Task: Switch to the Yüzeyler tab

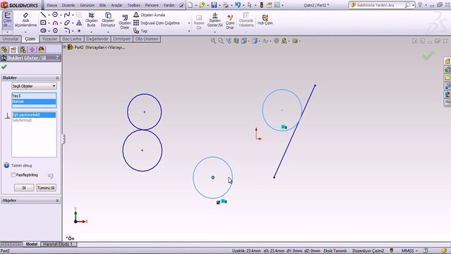Action: point(49,39)
